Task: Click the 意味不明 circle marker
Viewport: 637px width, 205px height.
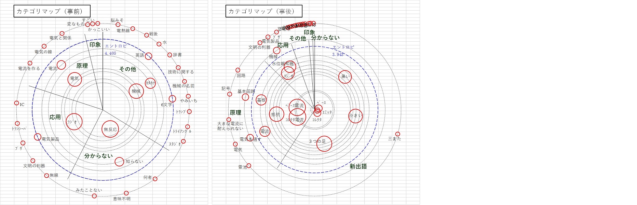Action: (126, 193)
